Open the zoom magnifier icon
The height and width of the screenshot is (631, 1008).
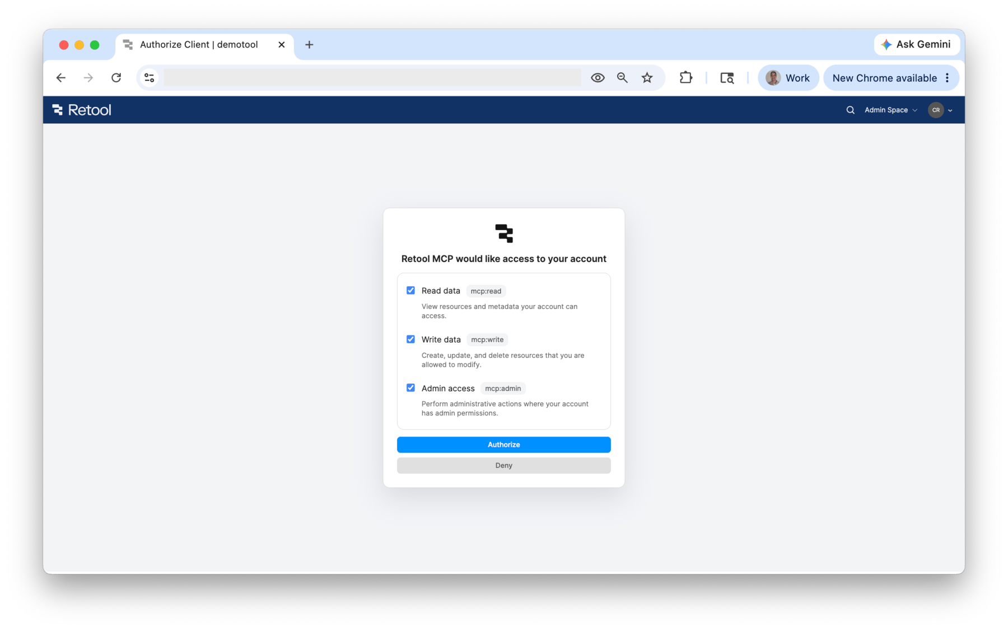click(x=622, y=78)
